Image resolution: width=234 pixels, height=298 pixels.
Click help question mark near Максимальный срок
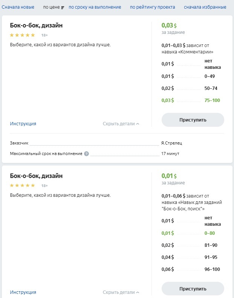point(87,154)
